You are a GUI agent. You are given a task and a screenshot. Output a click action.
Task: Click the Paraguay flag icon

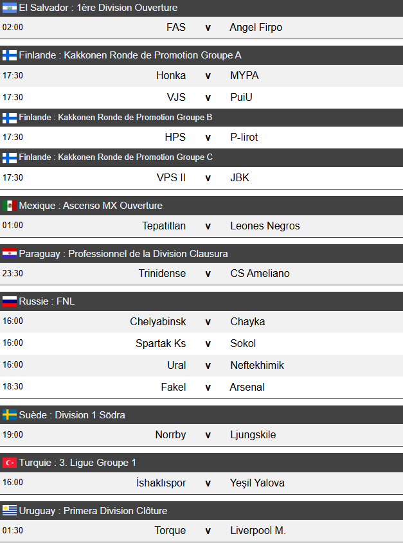10,253
